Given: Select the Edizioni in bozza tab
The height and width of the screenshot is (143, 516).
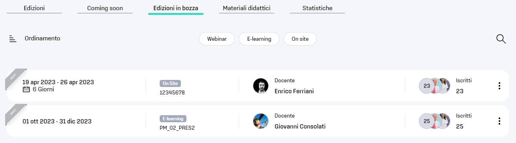Looking at the screenshot, I should pos(176,8).
